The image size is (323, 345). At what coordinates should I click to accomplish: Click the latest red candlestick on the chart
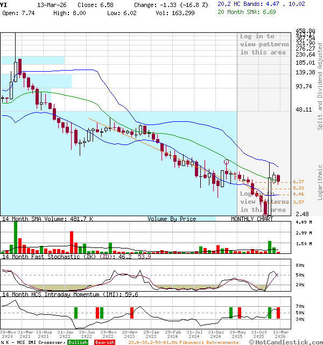(278, 178)
